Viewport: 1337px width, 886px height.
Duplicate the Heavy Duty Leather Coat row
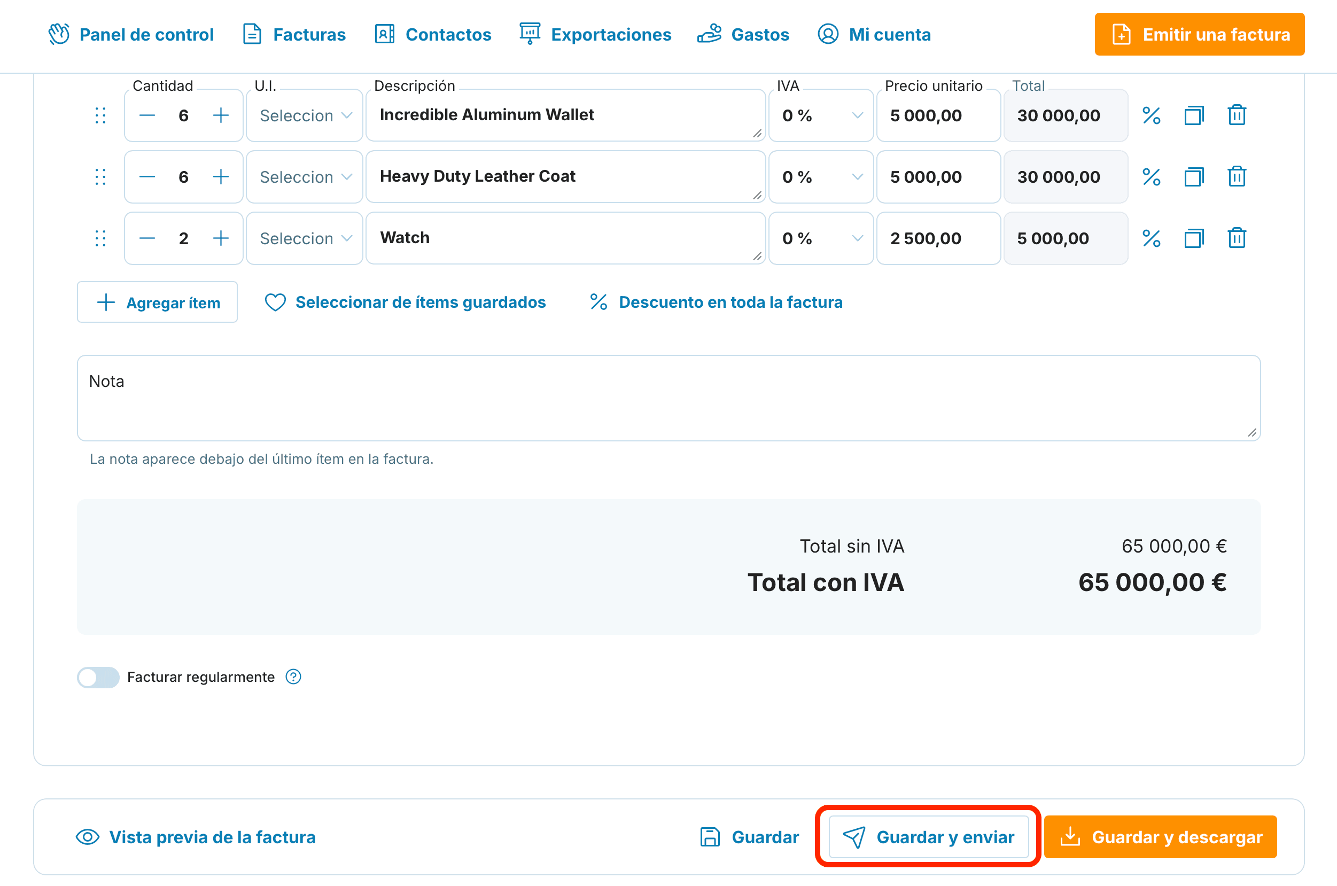click(x=1194, y=177)
